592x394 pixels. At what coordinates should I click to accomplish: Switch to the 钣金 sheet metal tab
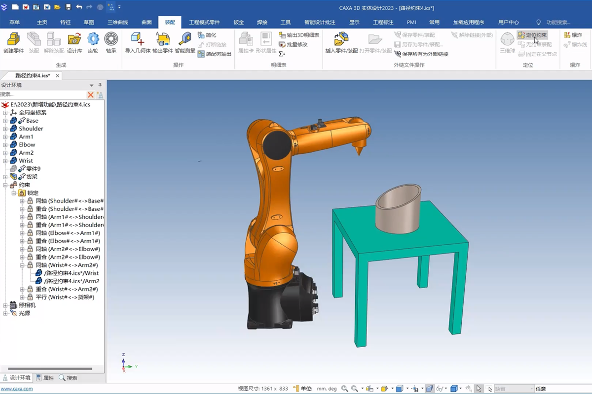[x=239, y=22]
